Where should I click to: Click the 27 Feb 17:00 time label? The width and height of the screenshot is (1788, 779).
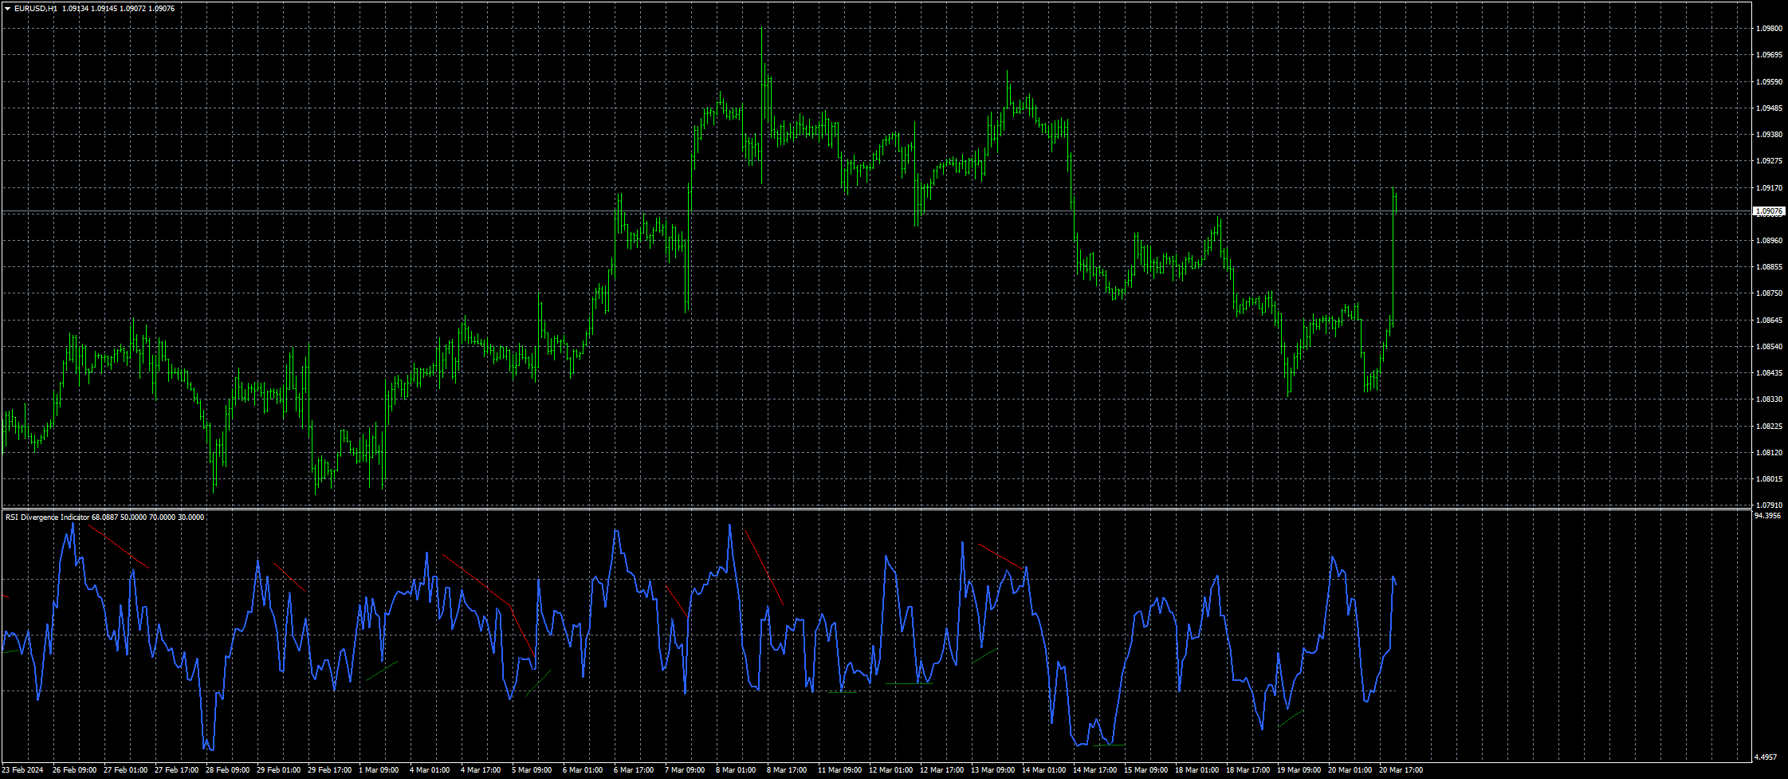pyautogui.click(x=176, y=770)
